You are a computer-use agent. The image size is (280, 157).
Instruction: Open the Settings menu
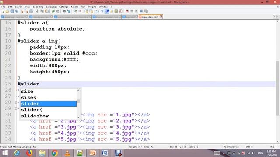coord(64,7)
